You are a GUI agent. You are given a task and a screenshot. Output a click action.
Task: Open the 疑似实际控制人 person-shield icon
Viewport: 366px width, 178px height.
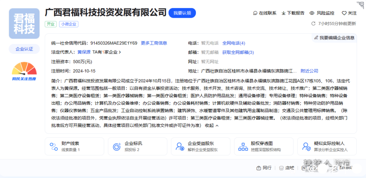[305, 146]
